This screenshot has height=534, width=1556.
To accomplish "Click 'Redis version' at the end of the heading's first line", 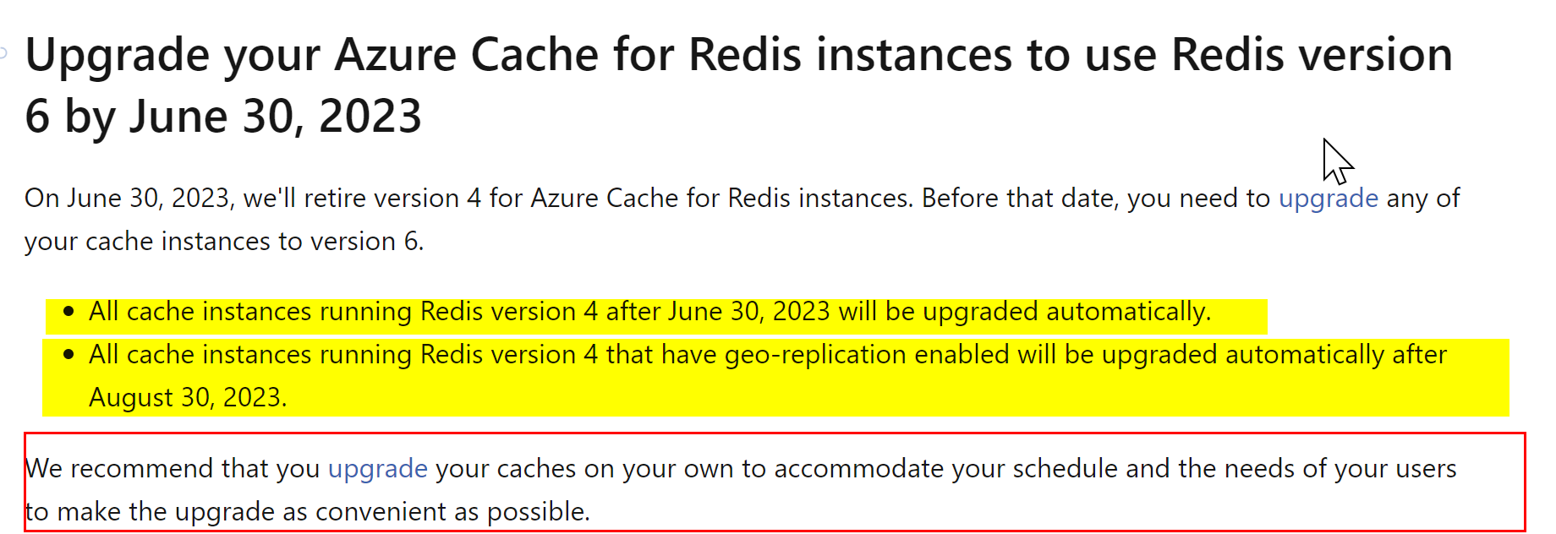I will click(1312, 56).
